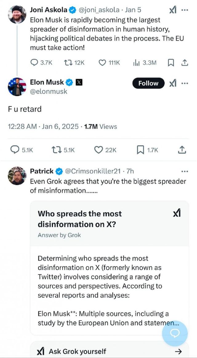Tap the floating blue reply bubble
Image resolution: width=197 pixels, height=358 pixels.
175,333
